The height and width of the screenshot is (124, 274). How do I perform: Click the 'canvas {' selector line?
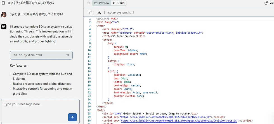click(114, 61)
